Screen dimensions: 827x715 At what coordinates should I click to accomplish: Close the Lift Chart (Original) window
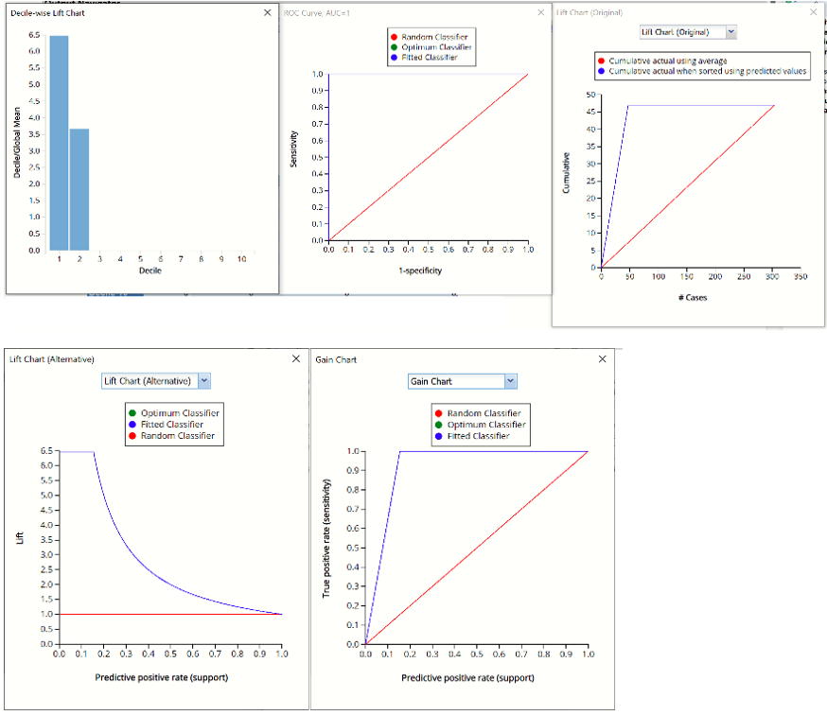[x=813, y=12]
